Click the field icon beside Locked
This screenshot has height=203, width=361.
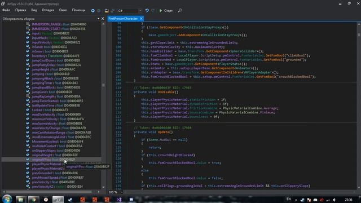pyautogui.click(x=28, y=110)
